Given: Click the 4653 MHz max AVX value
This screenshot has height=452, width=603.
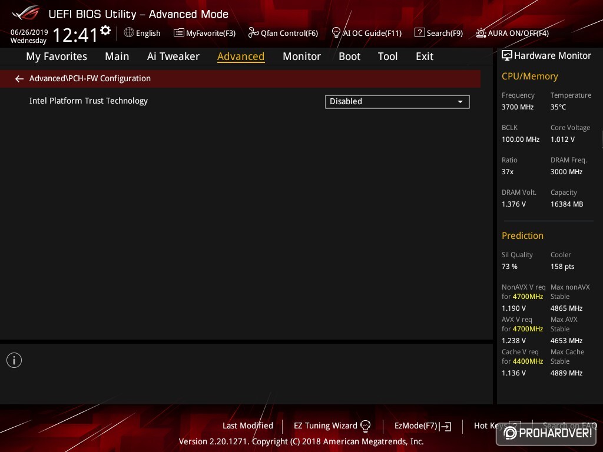Looking at the screenshot, I should (x=566, y=341).
